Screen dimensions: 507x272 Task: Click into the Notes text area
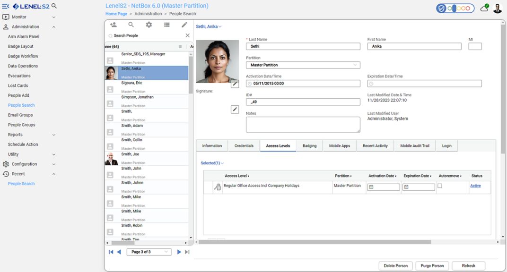pos(303,125)
